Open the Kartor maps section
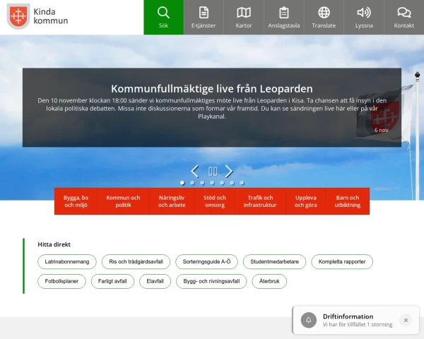 (x=244, y=17)
